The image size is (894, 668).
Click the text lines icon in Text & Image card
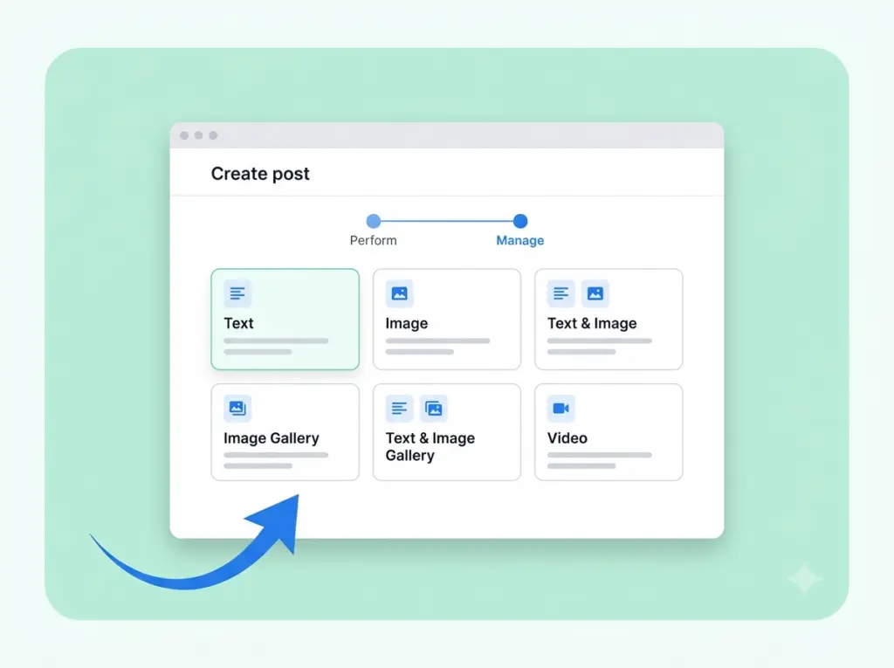(561, 293)
